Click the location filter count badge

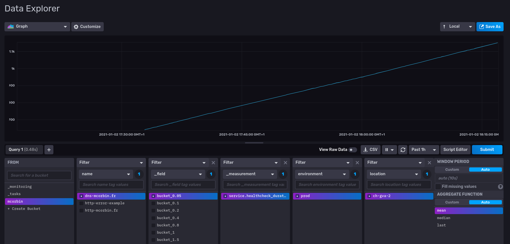[x=427, y=174]
